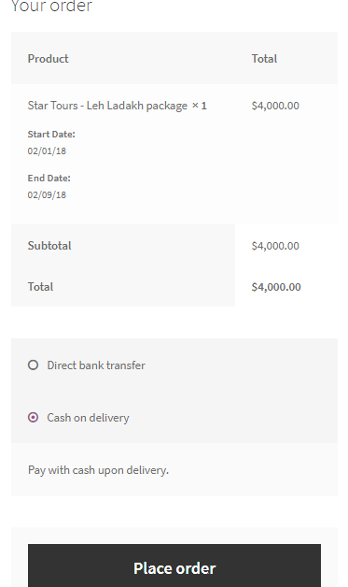This screenshot has width=348, height=587.
Task: Click the Product column header
Action: (x=49, y=58)
